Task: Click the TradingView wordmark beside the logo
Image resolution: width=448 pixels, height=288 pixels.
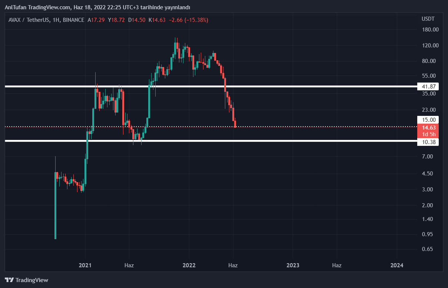Action: (x=32, y=280)
